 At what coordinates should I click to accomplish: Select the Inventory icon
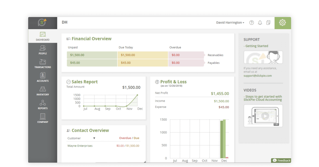(43, 91)
